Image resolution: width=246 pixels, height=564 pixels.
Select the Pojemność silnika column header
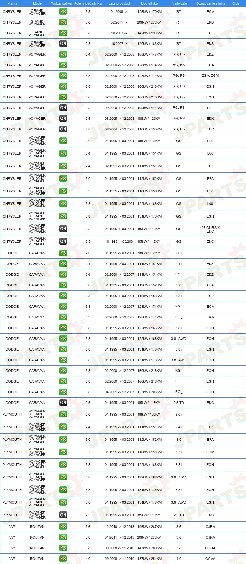click(88, 3)
